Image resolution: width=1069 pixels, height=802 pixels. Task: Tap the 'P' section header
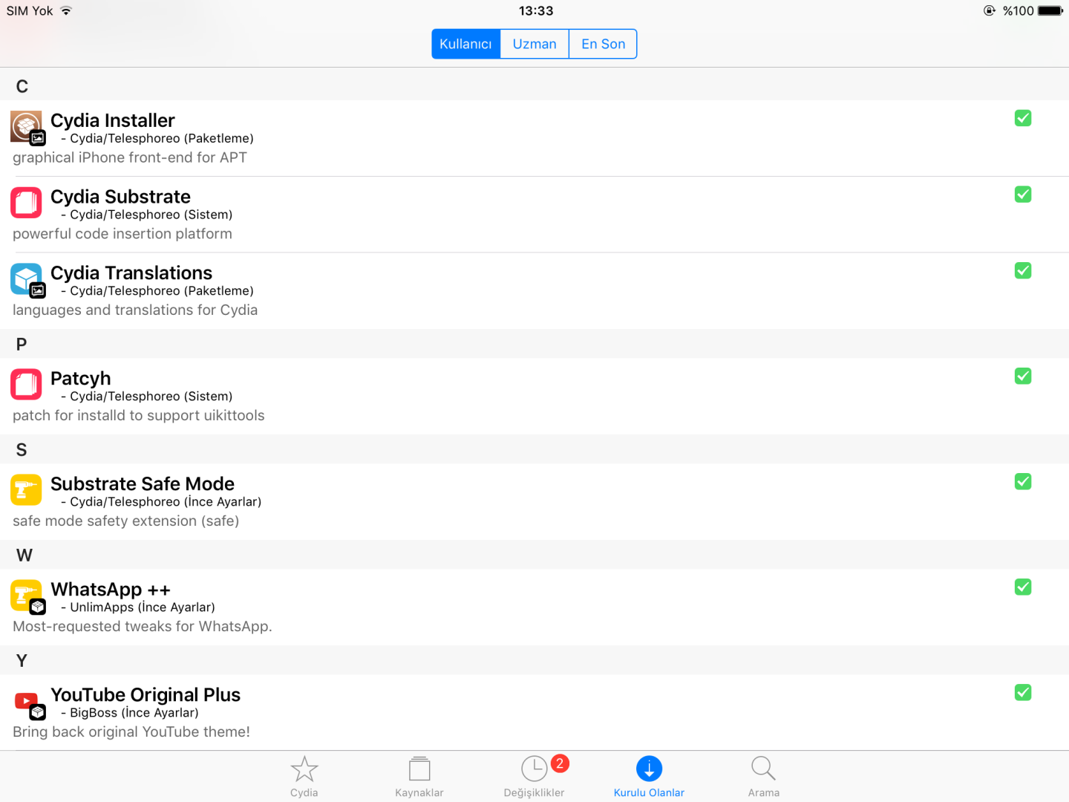[534, 344]
